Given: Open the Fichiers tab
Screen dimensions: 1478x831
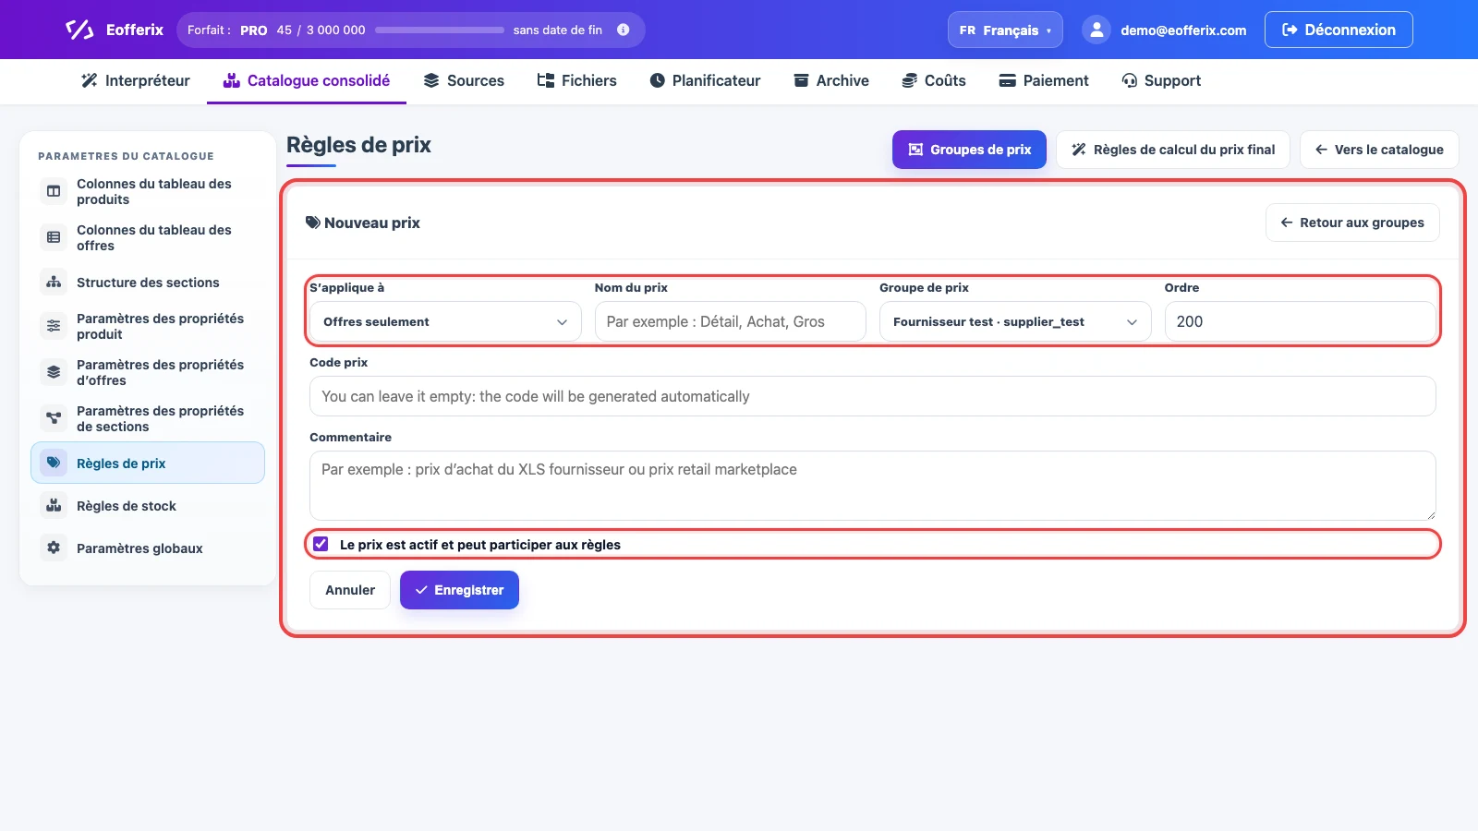Looking at the screenshot, I should 577,80.
